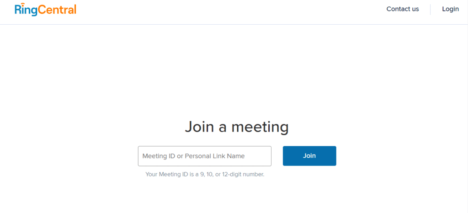Click the orange "Central" part of the logo
This screenshot has height=213, width=468.
(56, 10)
